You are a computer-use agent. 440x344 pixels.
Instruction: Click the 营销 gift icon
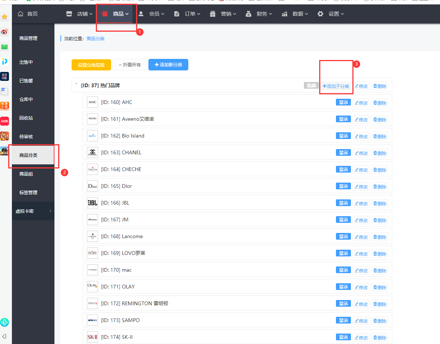[213, 14]
